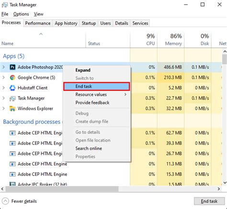Click the Task Manager row icon in Apps
227x209 pixels.
(12, 99)
